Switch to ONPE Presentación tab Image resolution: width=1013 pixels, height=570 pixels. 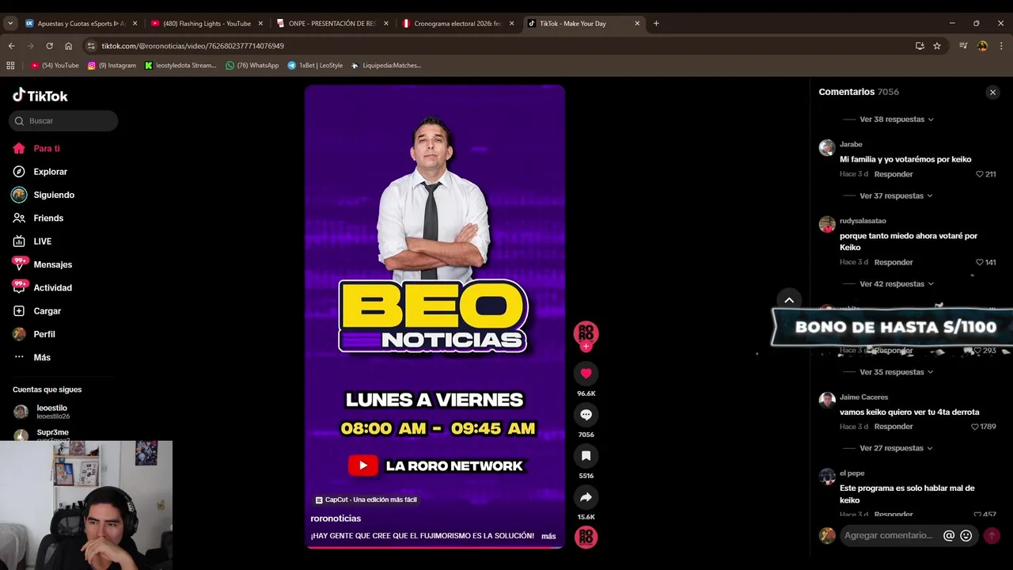(x=331, y=24)
